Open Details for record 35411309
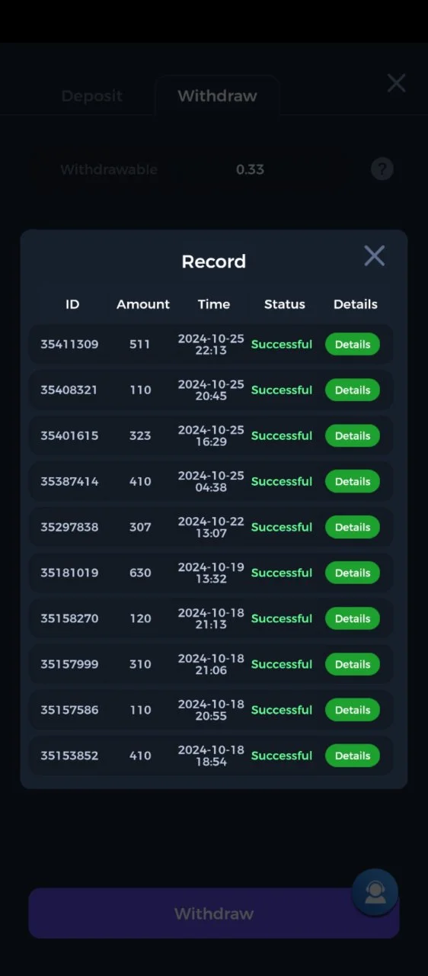Screen dimensions: 428x976 pos(353,344)
